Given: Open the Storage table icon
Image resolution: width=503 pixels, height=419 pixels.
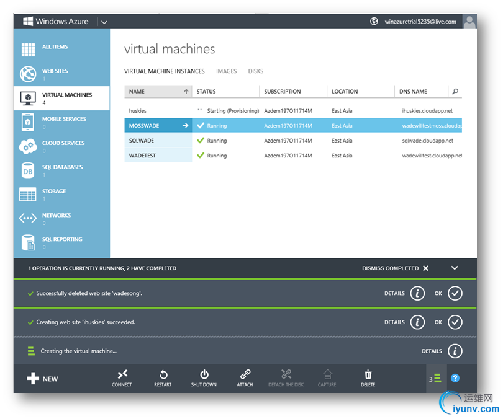Looking at the screenshot, I should point(28,194).
